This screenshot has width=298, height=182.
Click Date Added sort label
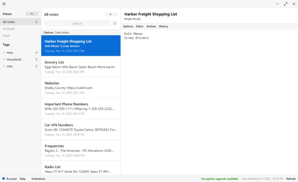click(62, 32)
